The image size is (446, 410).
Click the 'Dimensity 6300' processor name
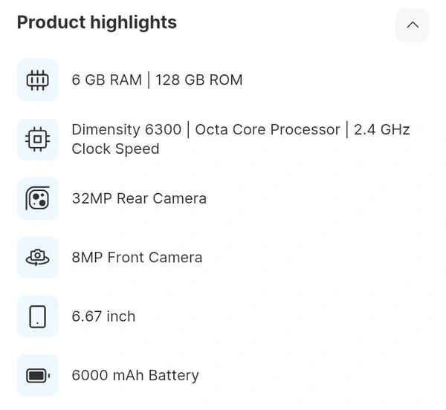point(126,129)
